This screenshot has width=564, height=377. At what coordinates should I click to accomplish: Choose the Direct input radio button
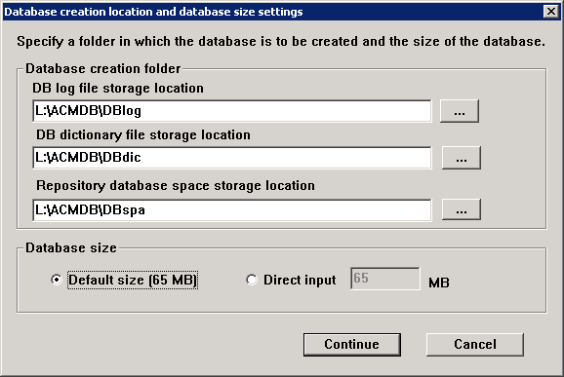[252, 280]
